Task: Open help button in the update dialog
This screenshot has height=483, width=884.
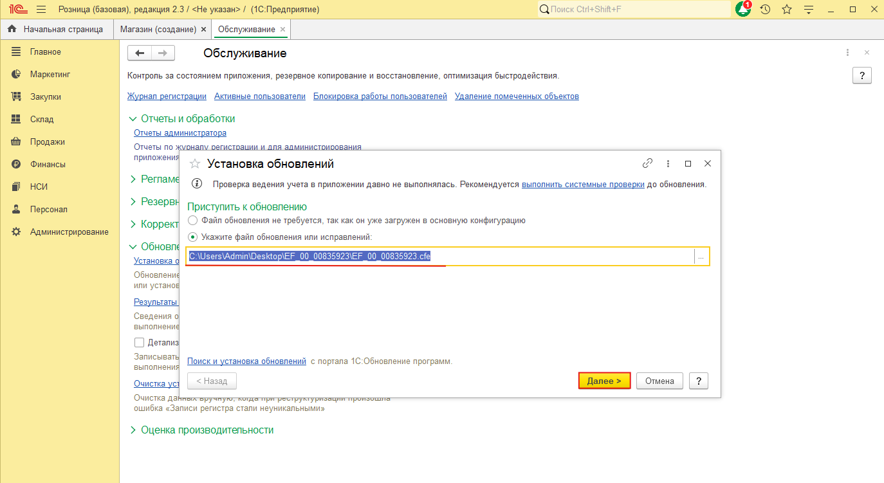Action: 699,381
